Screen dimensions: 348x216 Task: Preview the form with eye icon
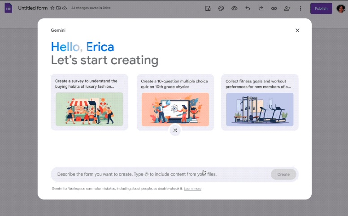(x=235, y=9)
